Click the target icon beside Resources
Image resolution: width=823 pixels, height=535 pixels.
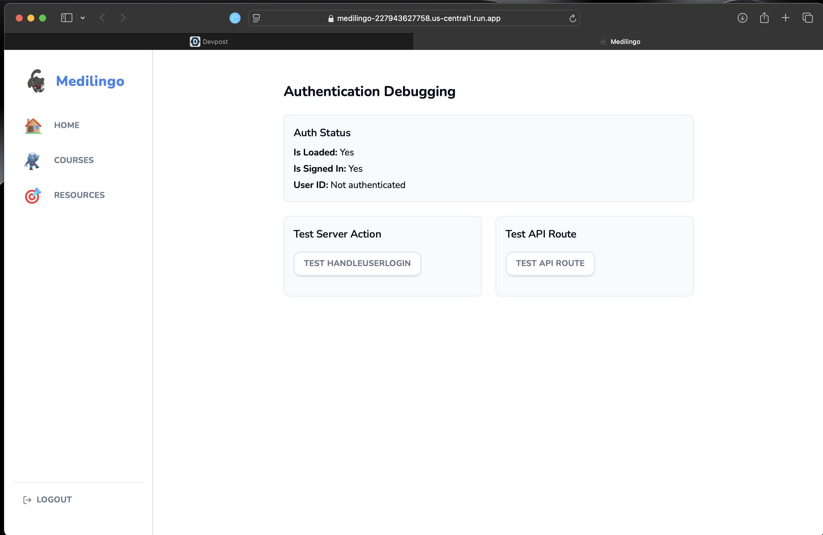coord(33,195)
